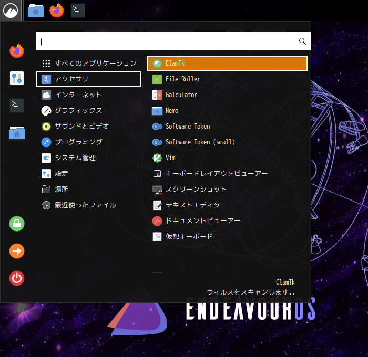Open the インターネット category
Image resolution: width=368 pixels, height=357 pixels.
pos(88,95)
